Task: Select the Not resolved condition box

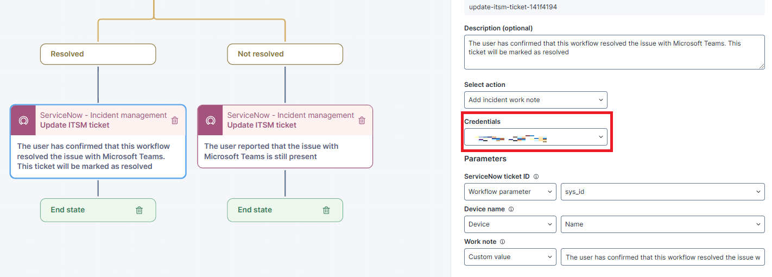Action: tap(285, 54)
